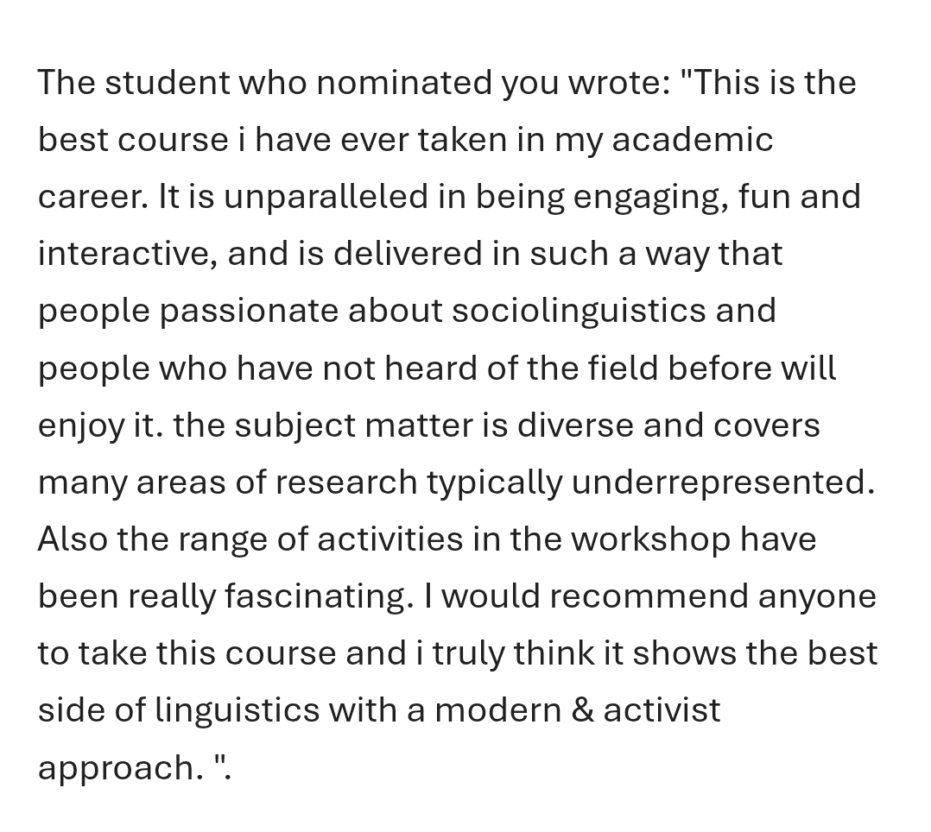Click the word "approach" in the last line
Screen dimensions: 931x832
pos(114,768)
